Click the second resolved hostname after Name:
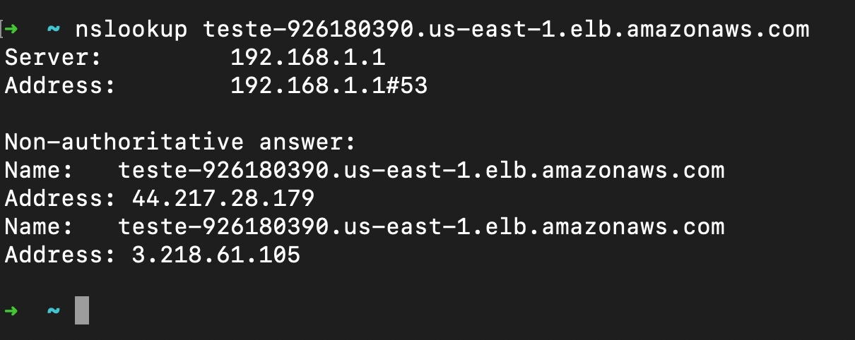 pyautogui.click(x=421, y=227)
